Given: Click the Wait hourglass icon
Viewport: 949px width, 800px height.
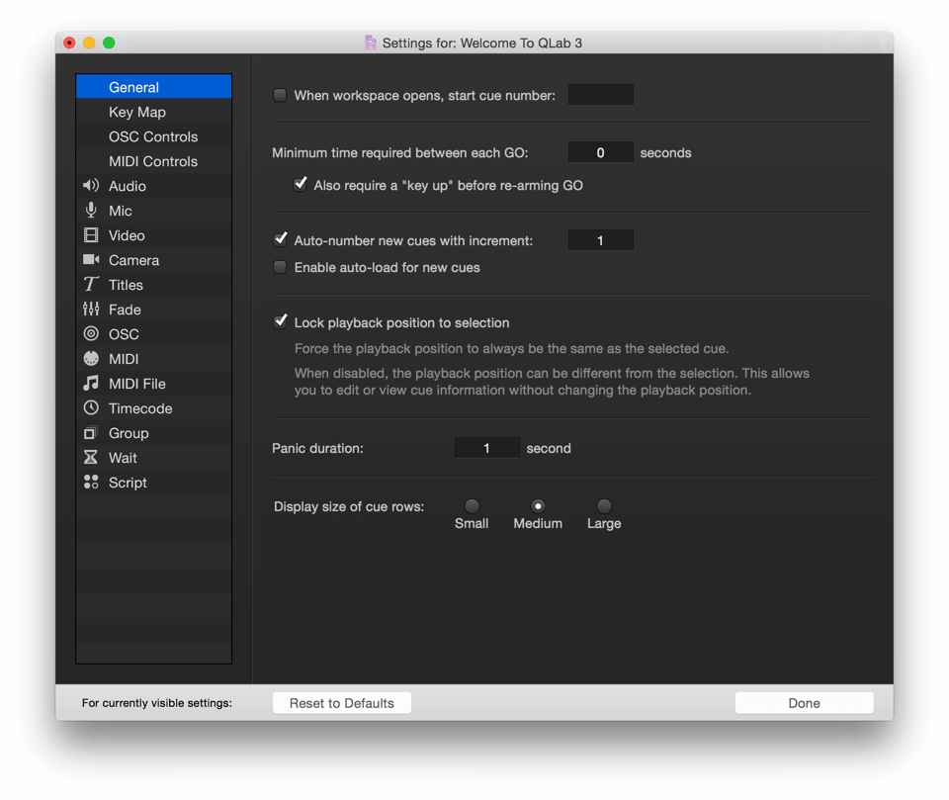Looking at the screenshot, I should [91, 458].
